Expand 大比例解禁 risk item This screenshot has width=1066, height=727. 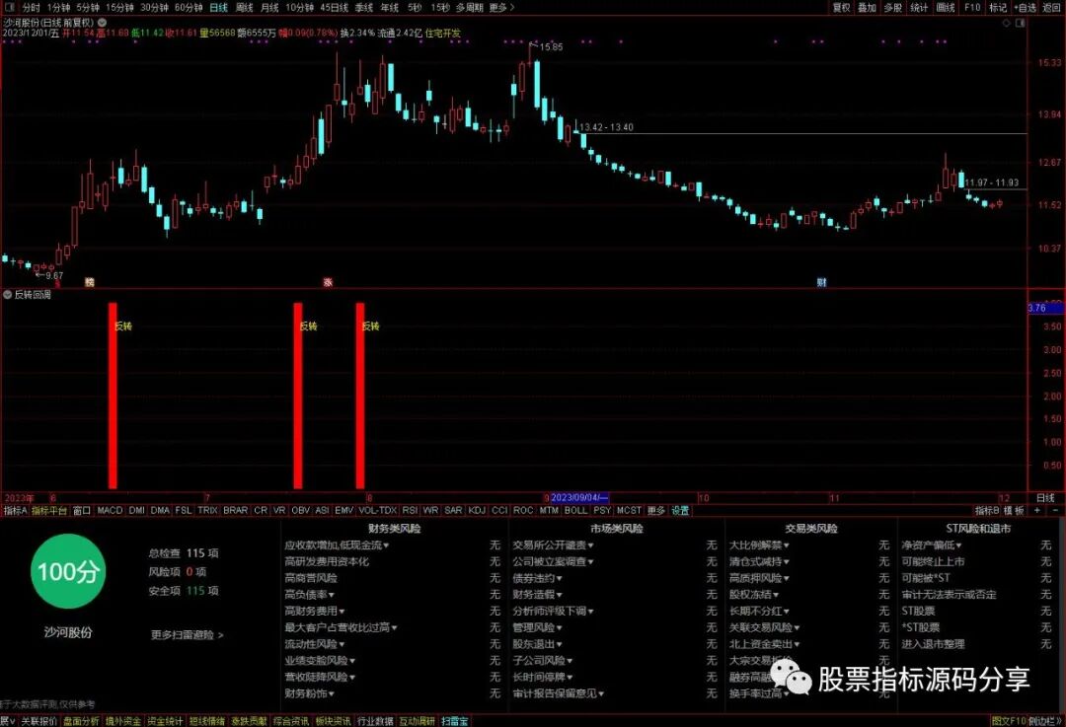pos(759,545)
